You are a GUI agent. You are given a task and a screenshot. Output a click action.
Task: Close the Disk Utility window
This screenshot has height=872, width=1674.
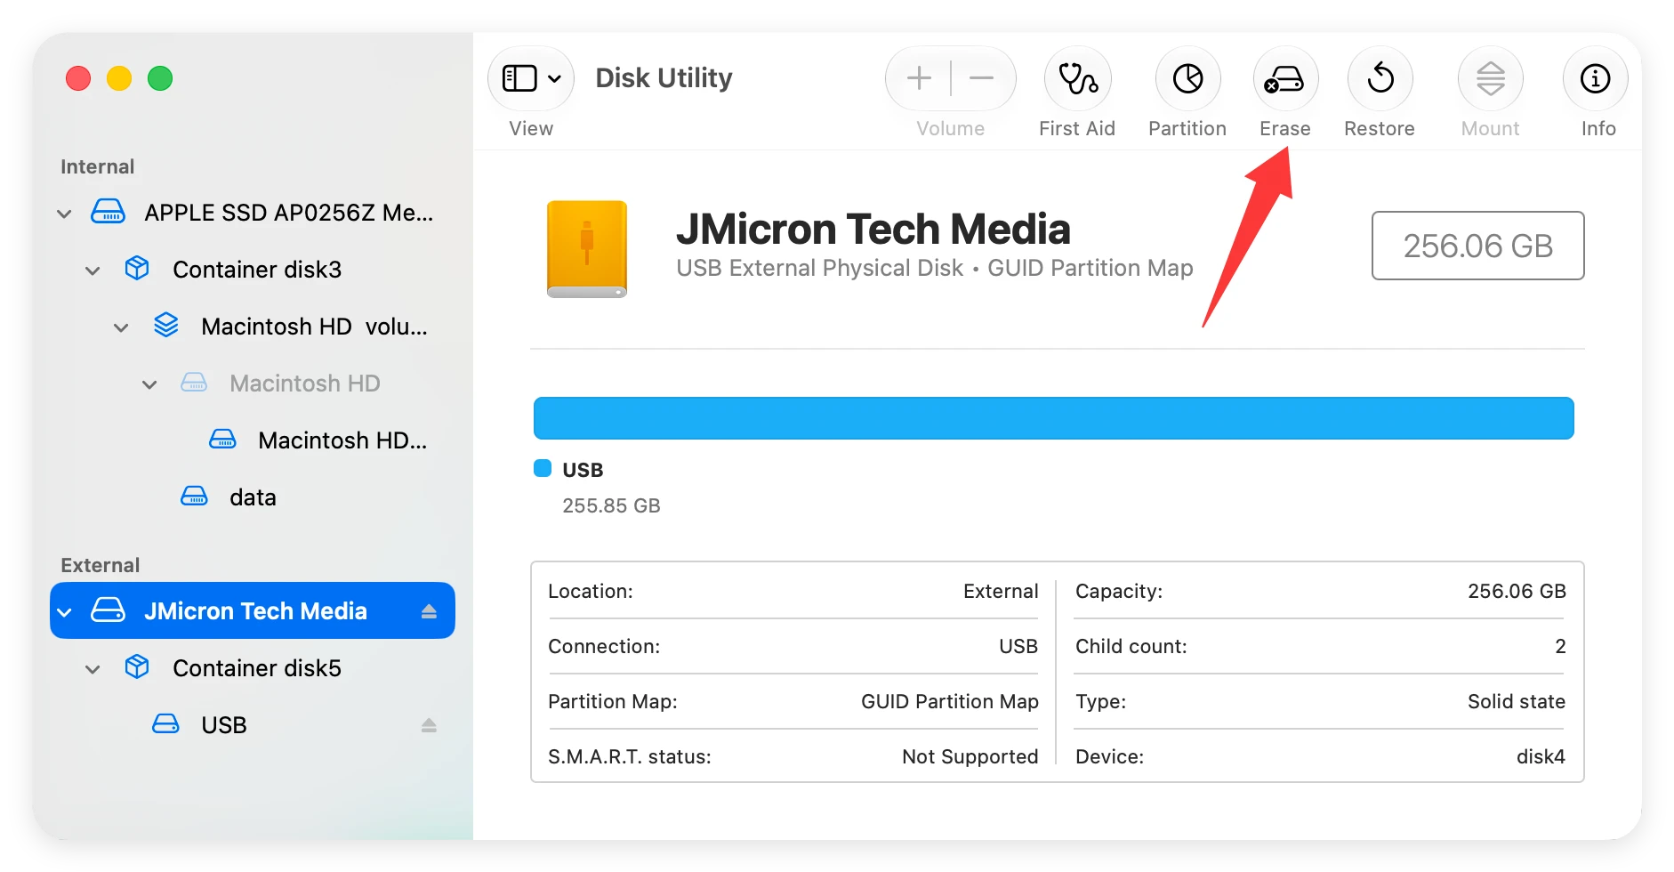pyautogui.click(x=78, y=78)
